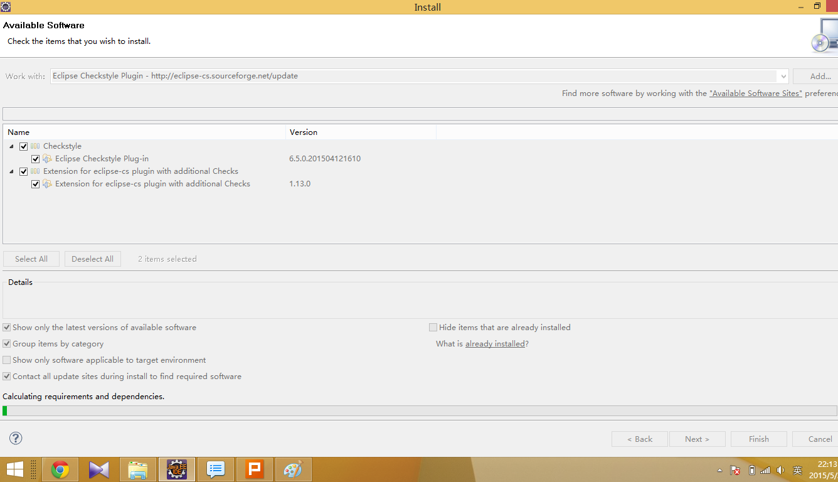The image size is (838, 482).
Task: Open the chat message app in taskbar
Action: (x=216, y=469)
